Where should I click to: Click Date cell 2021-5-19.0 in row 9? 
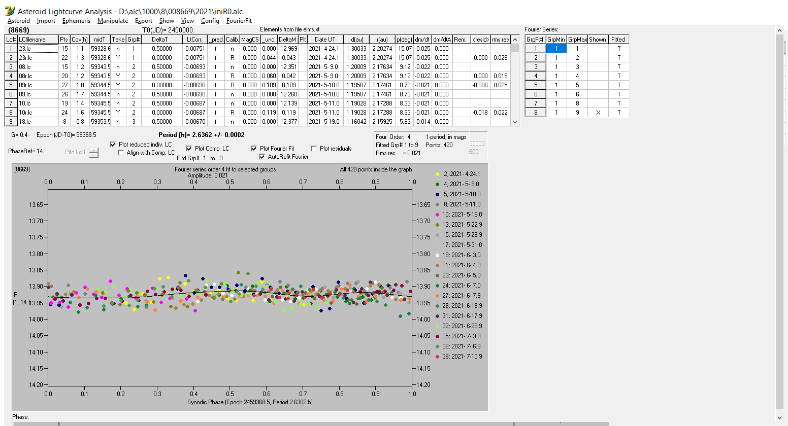[325, 122]
